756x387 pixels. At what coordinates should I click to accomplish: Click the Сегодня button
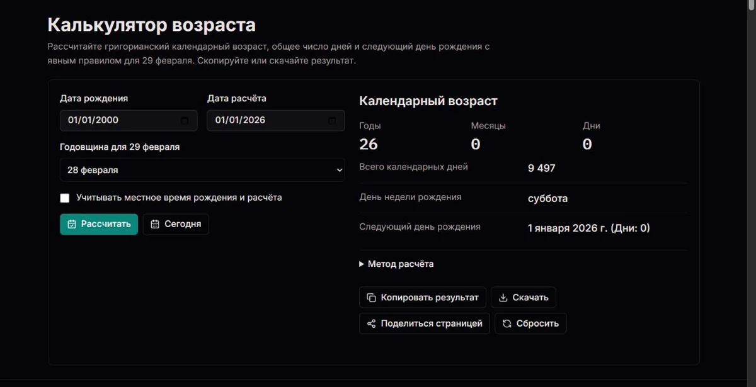pyautogui.click(x=176, y=224)
